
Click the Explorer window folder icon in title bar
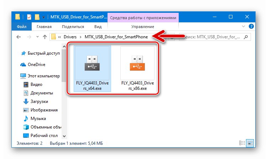17,17
